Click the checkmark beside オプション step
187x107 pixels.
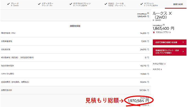[x=141, y=3]
